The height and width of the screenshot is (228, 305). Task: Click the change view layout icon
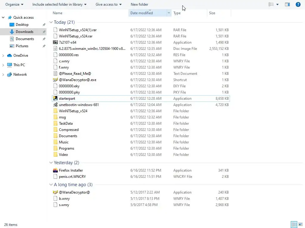271,4
